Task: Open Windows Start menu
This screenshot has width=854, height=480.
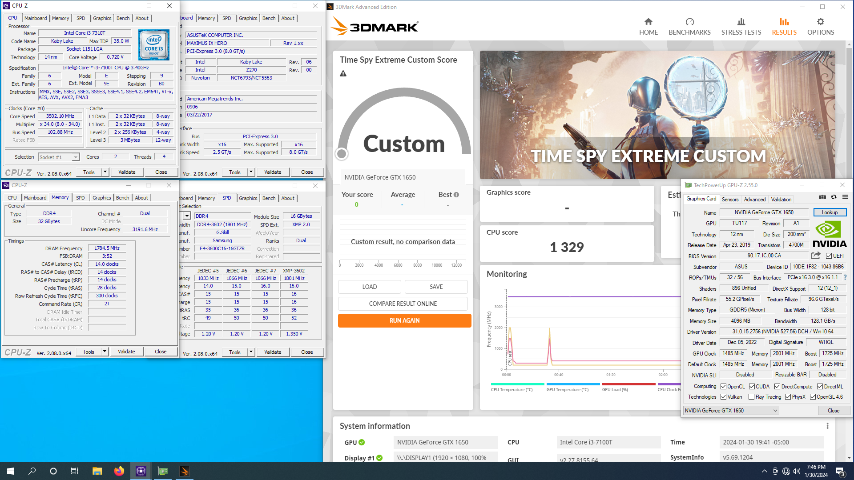Action: pos(11,471)
